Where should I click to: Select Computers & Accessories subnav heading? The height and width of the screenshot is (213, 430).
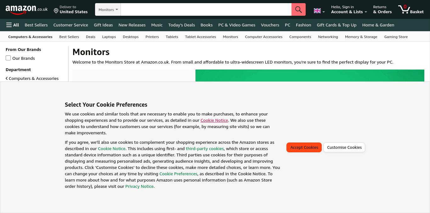(30, 37)
